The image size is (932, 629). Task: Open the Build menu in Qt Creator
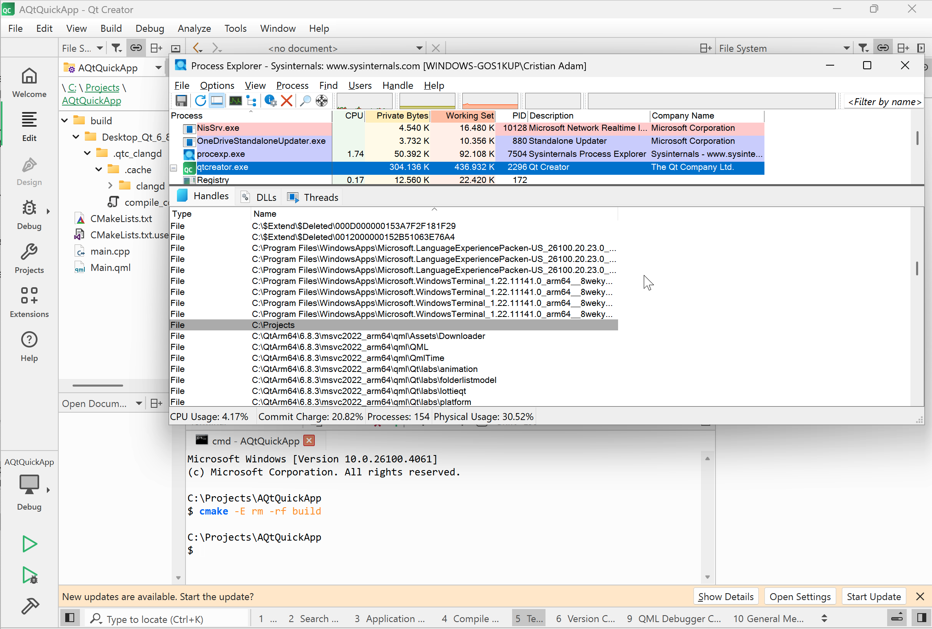pyautogui.click(x=111, y=29)
